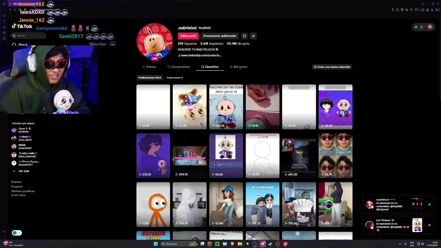Click the Windows Búsqueda search box
Image resolution: width=441 pixels, height=248 pixels.
click(179, 244)
